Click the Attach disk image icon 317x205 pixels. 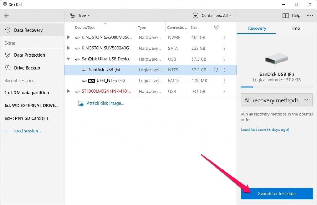[x=80, y=103]
